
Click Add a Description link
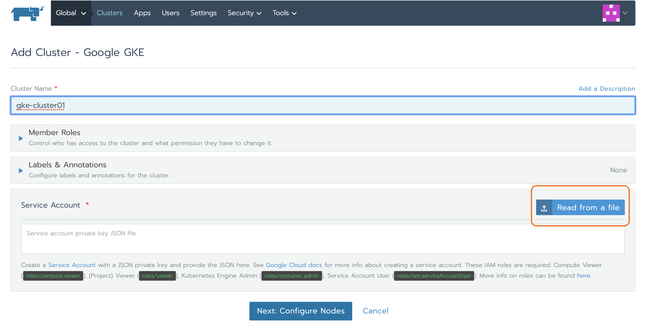pos(607,89)
